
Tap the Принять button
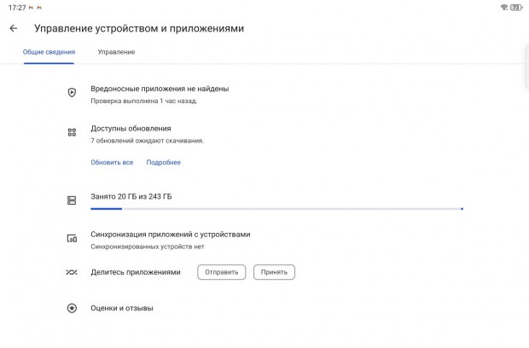pos(274,272)
